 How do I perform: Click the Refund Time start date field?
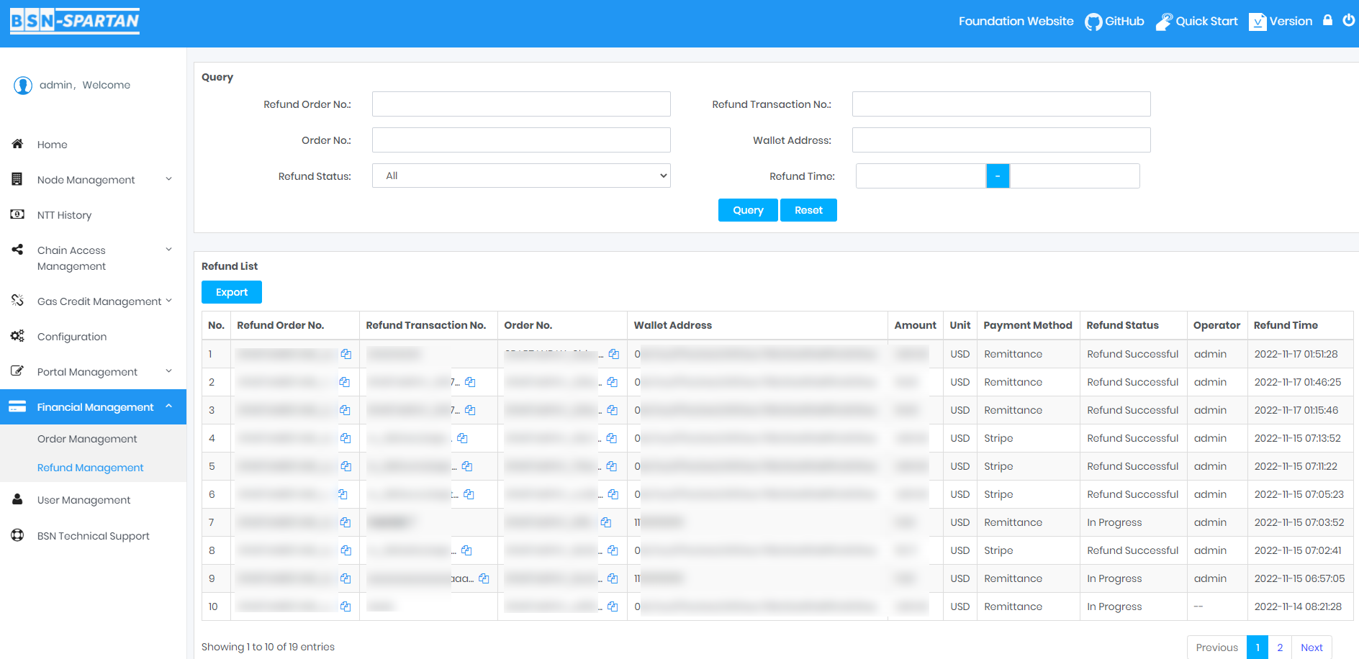pyautogui.click(x=920, y=176)
